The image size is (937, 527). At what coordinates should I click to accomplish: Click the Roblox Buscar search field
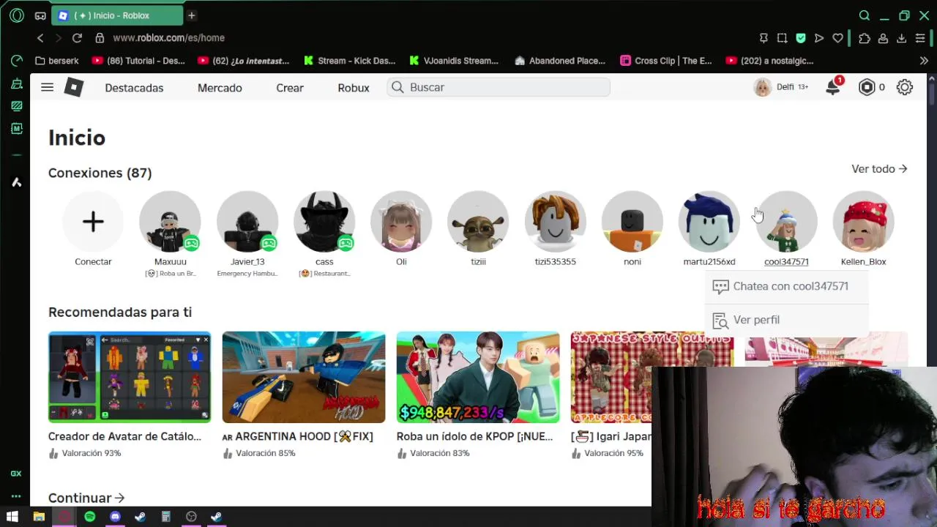tap(499, 87)
